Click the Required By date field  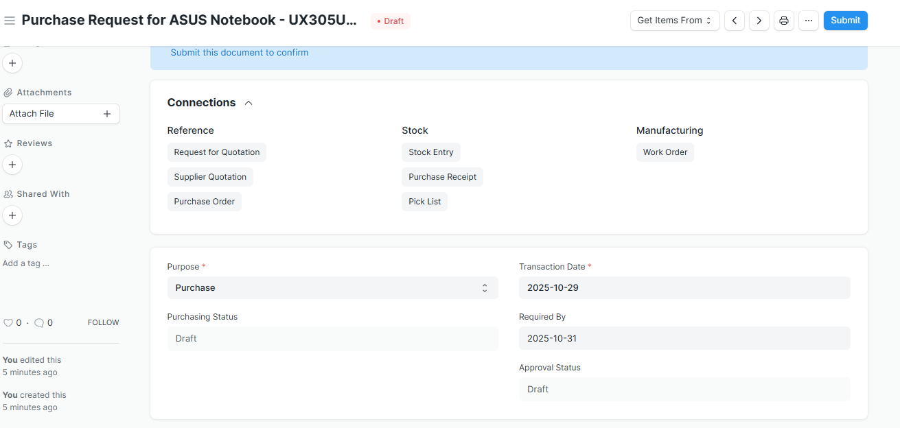[684, 338]
